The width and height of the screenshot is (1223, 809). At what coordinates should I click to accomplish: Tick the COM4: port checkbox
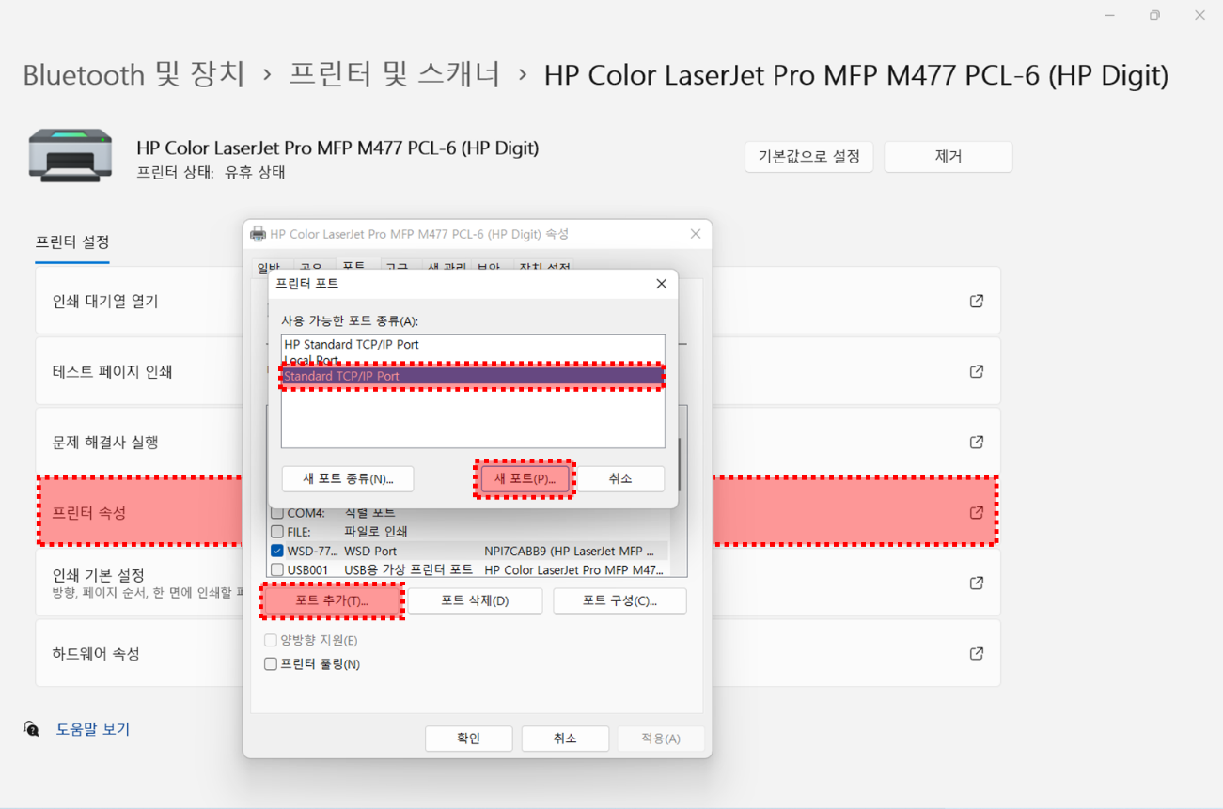pyautogui.click(x=277, y=513)
